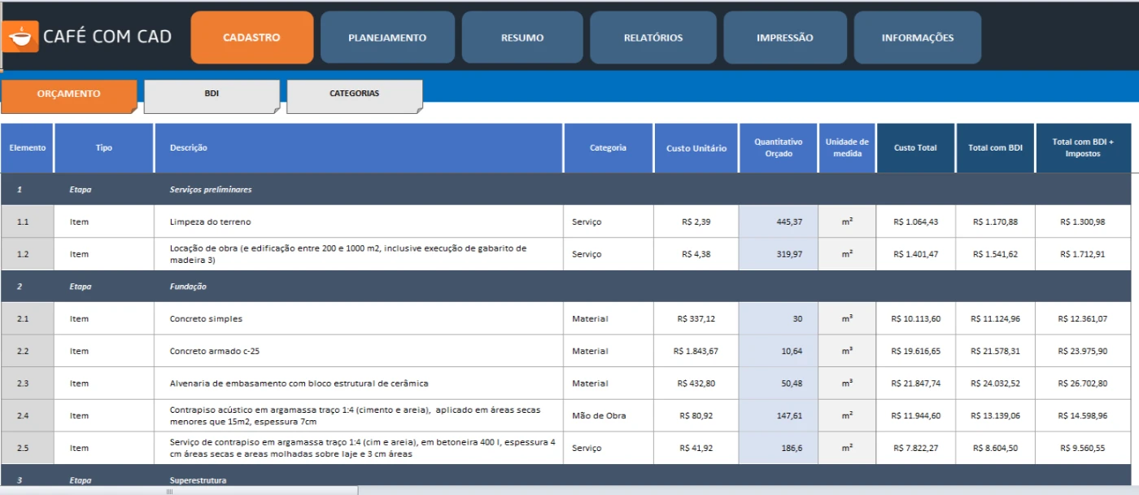Image resolution: width=1139 pixels, height=495 pixels.
Task: Open the RELATÓRIOS section
Action: click(x=652, y=37)
